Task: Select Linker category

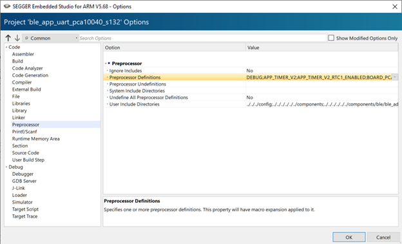Action: click(x=19, y=118)
